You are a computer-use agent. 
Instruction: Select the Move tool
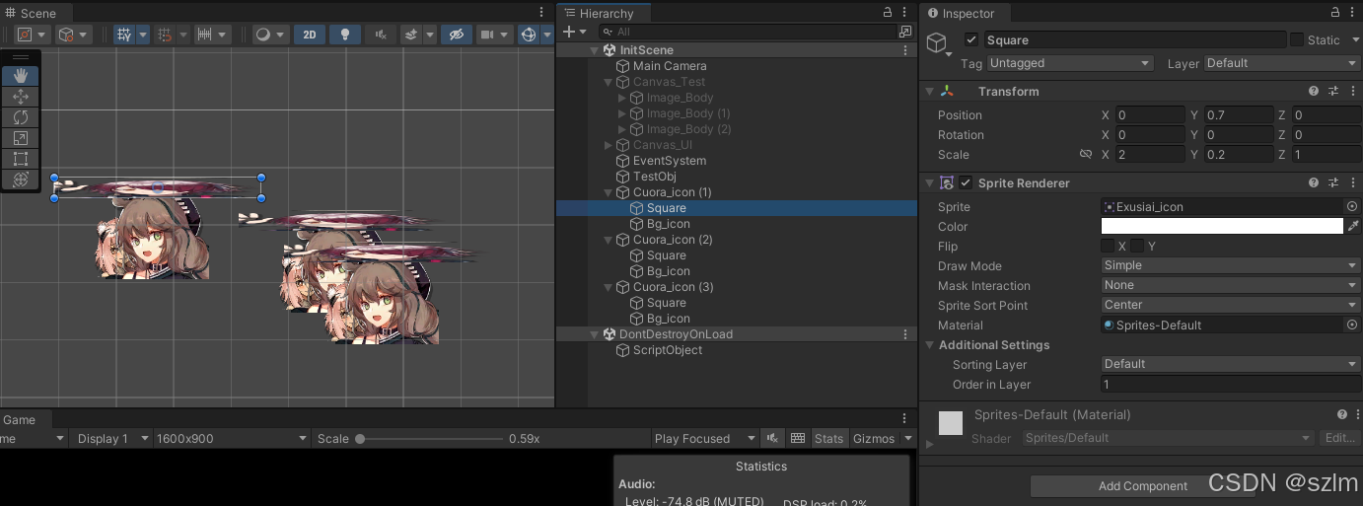(x=21, y=97)
